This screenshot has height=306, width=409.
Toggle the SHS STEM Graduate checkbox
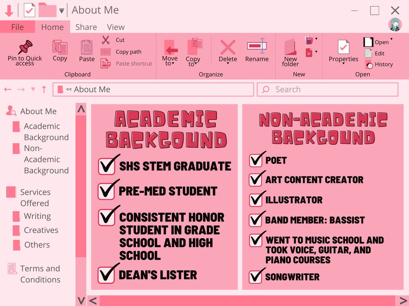107,166
